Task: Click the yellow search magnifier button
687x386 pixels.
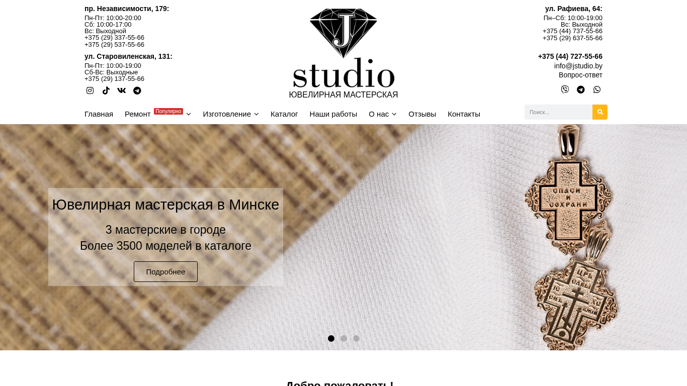Action: click(600, 112)
